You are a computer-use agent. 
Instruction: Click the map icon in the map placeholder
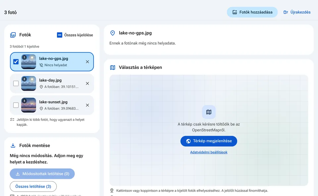(x=209, y=112)
